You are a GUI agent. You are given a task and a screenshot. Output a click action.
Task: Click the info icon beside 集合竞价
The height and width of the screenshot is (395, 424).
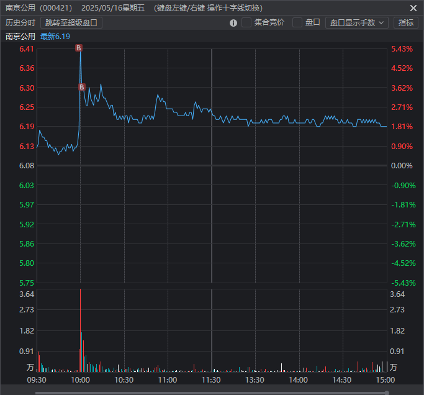[x=233, y=23]
